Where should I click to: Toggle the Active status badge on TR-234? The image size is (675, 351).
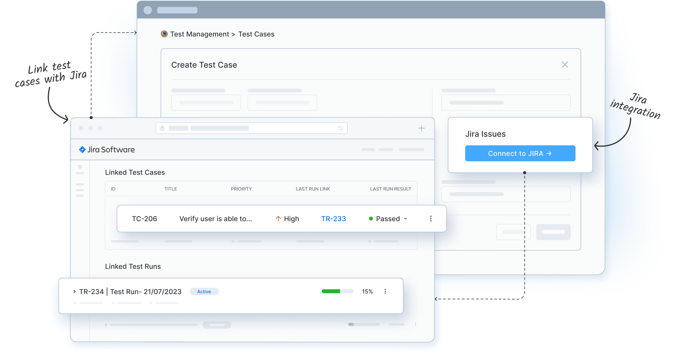(x=204, y=292)
